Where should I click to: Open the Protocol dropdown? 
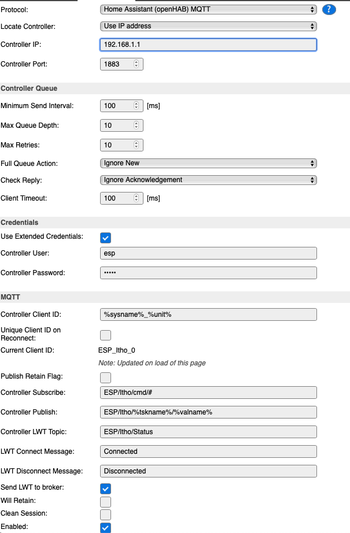pyautogui.click(x=208, y=9)
